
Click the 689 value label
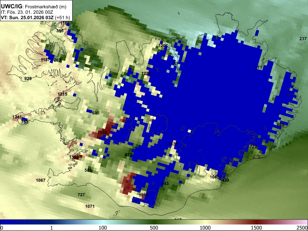click(280, 125)
